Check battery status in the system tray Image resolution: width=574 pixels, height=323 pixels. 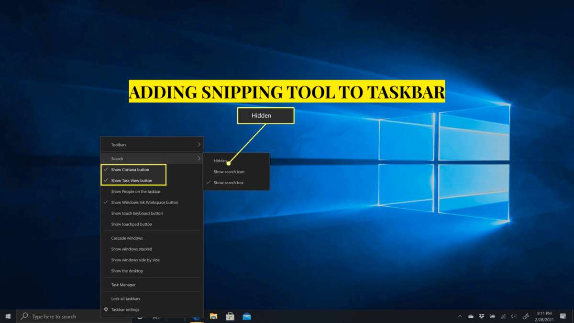pyautogui.click(x=492, y=316)
